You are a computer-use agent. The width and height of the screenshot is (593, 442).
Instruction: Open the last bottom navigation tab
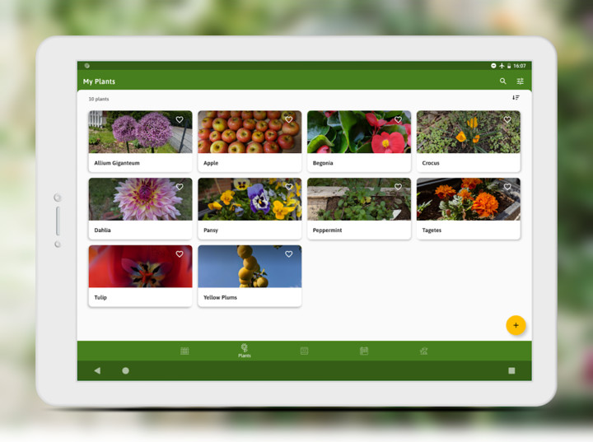point(423,351)
